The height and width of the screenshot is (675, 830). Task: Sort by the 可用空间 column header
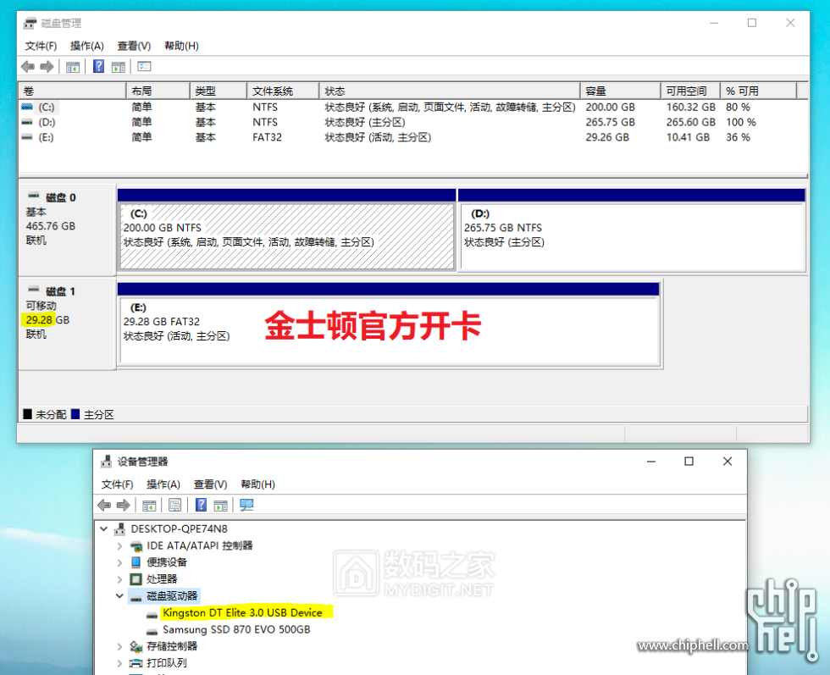pos(691,91)
